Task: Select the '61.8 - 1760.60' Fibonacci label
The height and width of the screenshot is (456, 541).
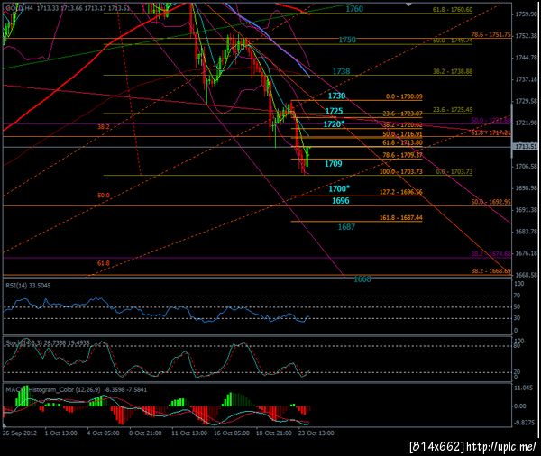Action: tap(453, 10)
